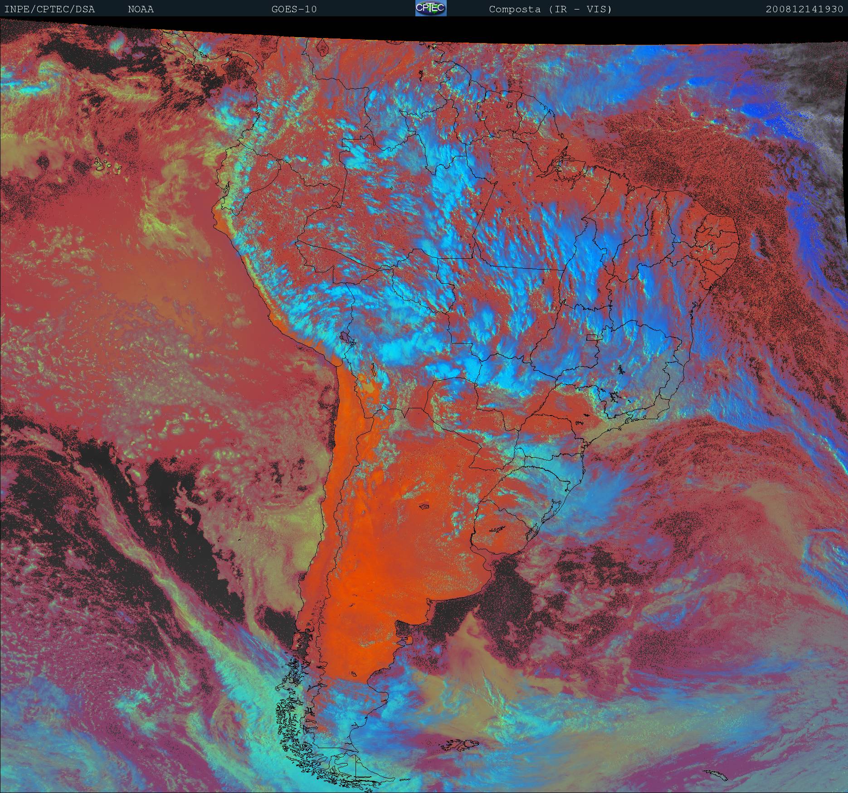Click the NOAA label in the header

point(141,10)
